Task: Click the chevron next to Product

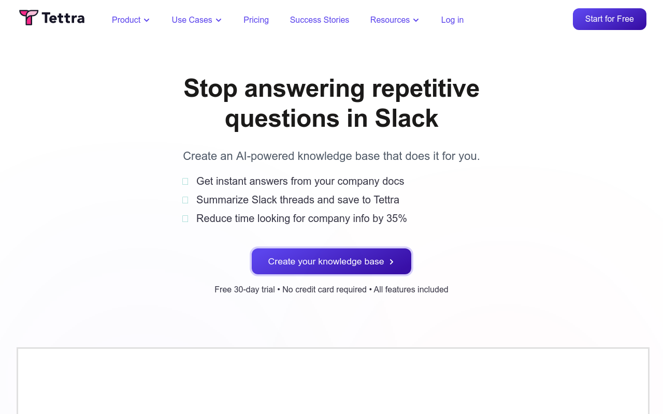Action: (147, 20)
